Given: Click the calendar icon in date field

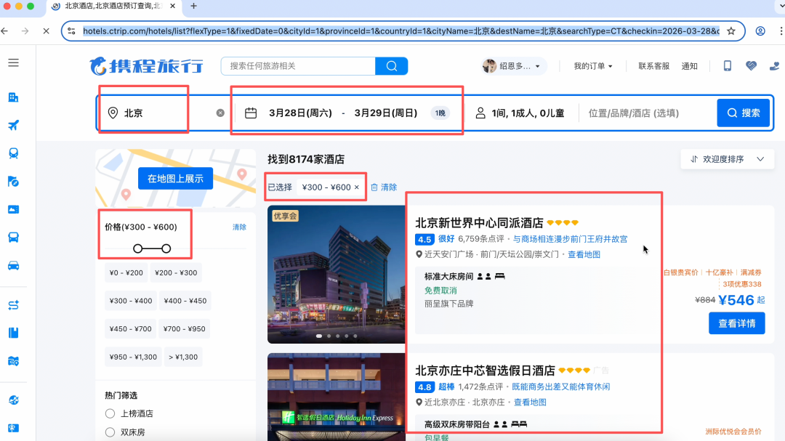Looking at the screenshot, I should coord(251,113).
